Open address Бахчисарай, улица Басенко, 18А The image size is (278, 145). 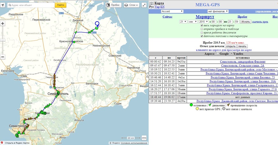tap(243, 81)
